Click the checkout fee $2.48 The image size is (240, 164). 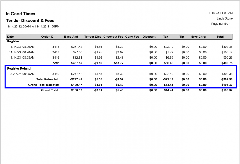(119, 58)
